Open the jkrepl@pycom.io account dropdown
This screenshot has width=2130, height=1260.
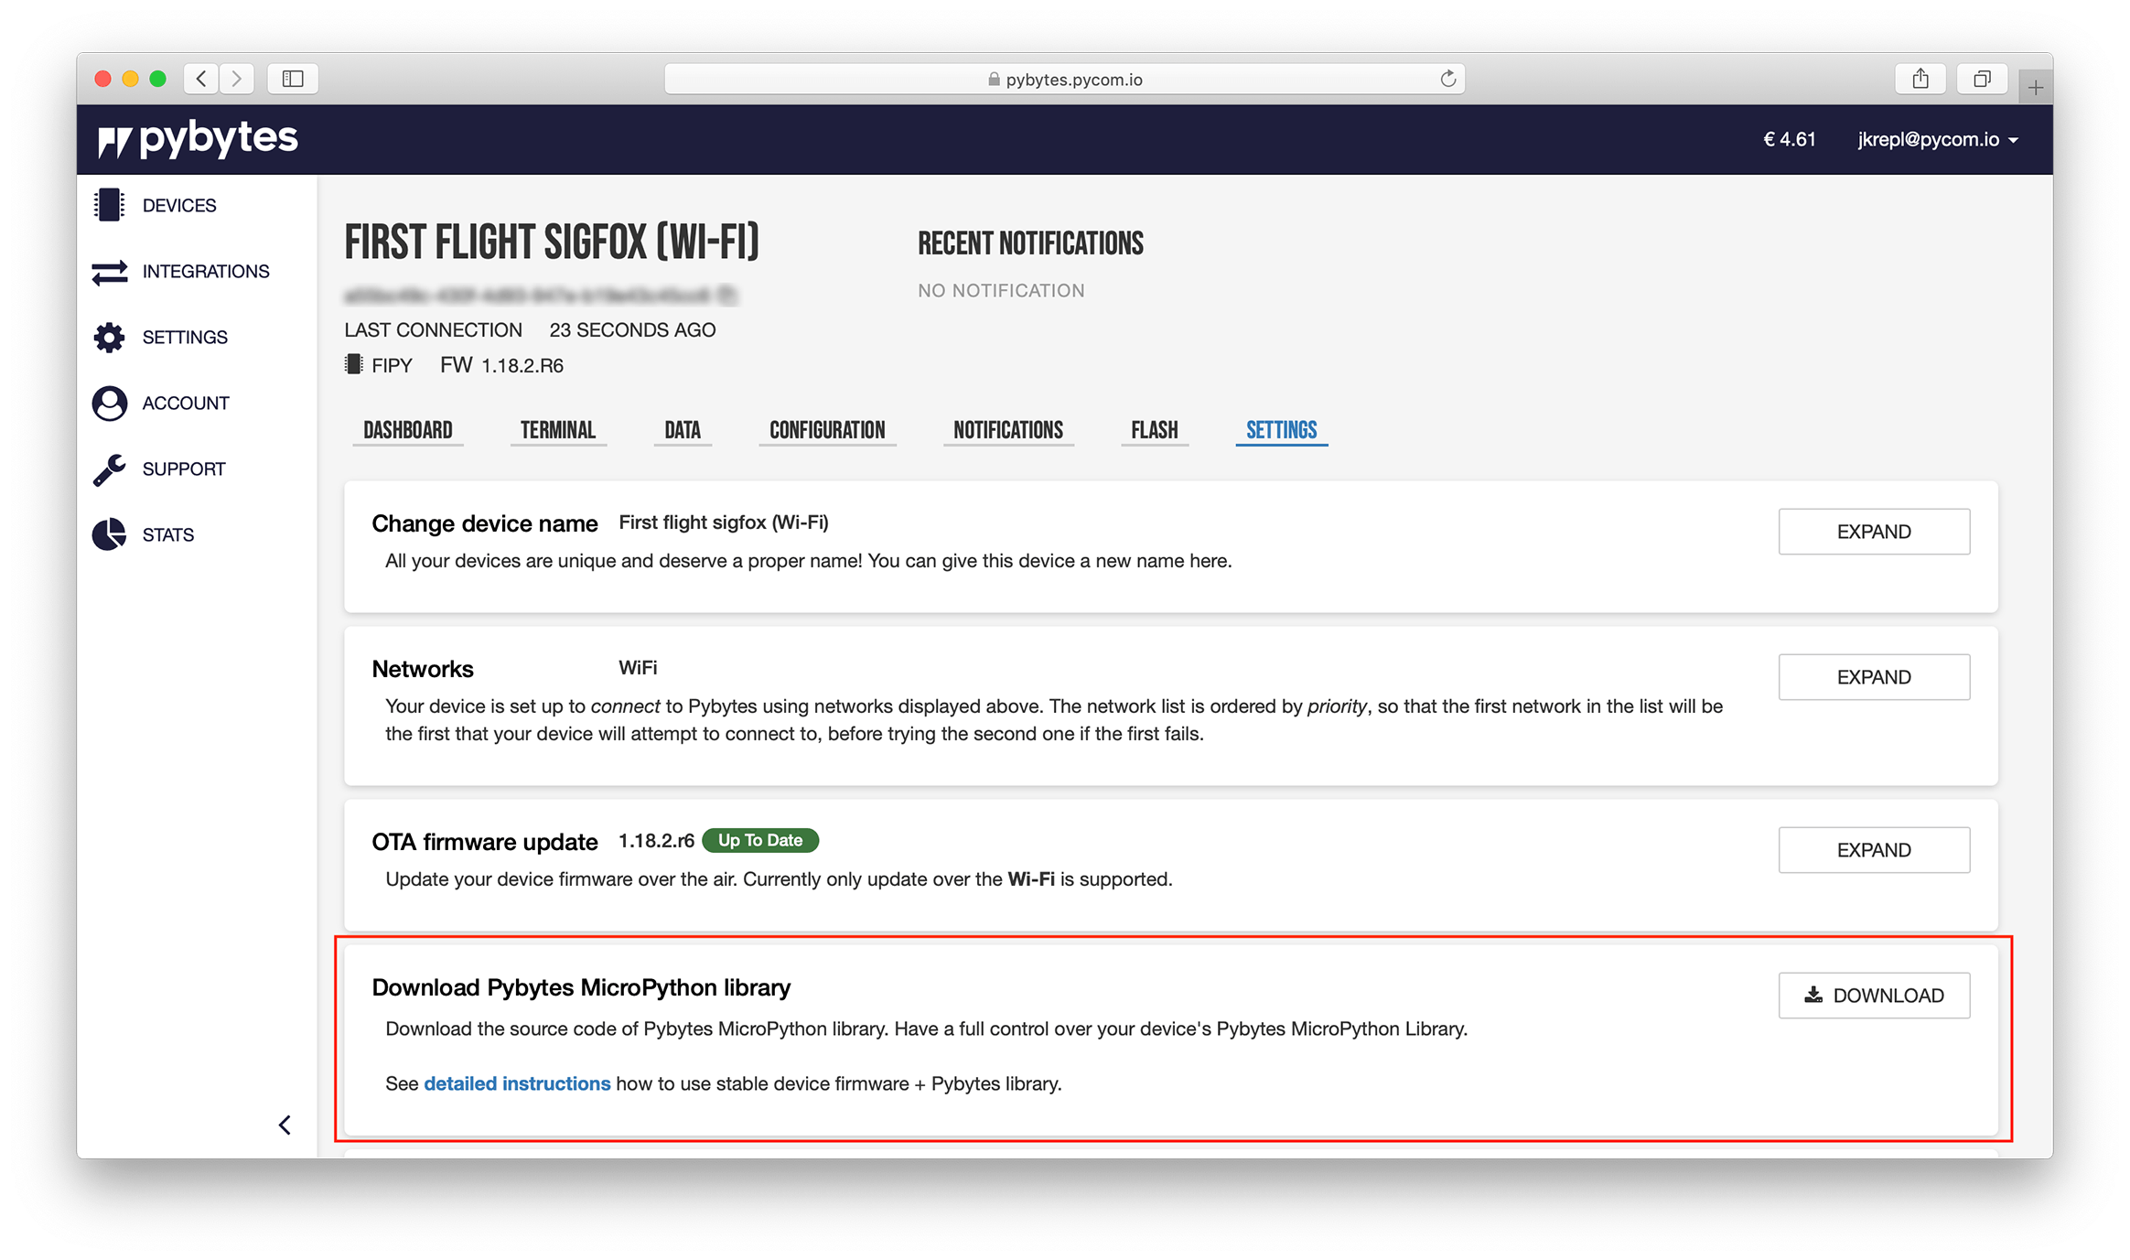point(1937,140)
